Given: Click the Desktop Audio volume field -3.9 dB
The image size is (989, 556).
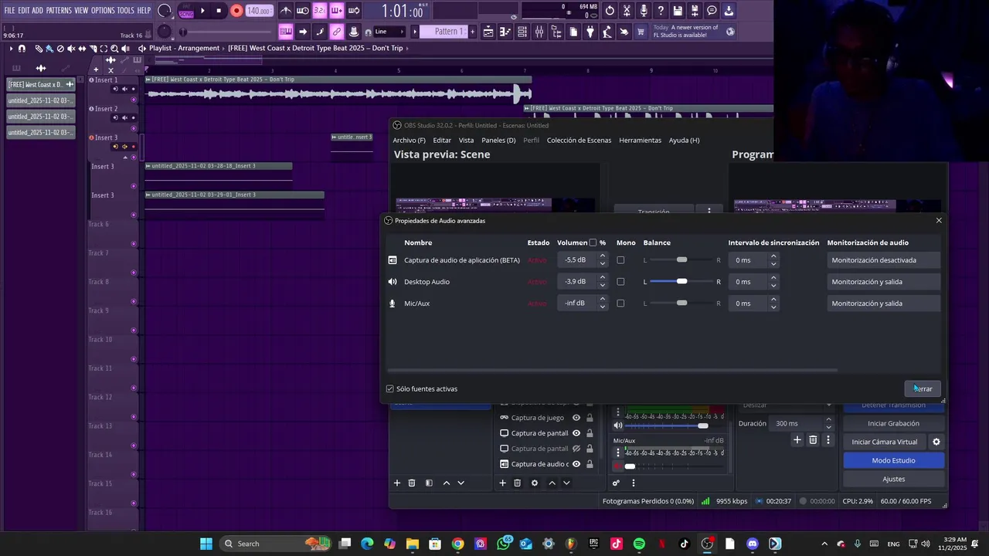Looking at the screenshot, I should [x=576, y=282].
